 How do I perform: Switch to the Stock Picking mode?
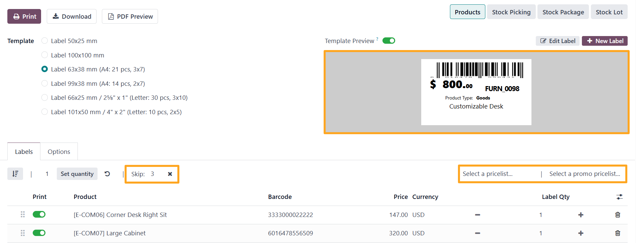point(511,12)
